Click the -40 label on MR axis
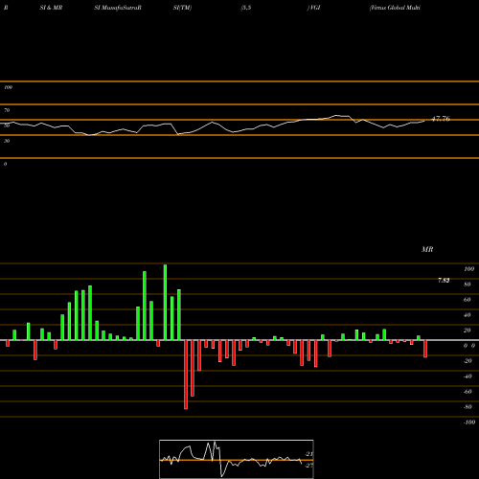 coord(468,376)
